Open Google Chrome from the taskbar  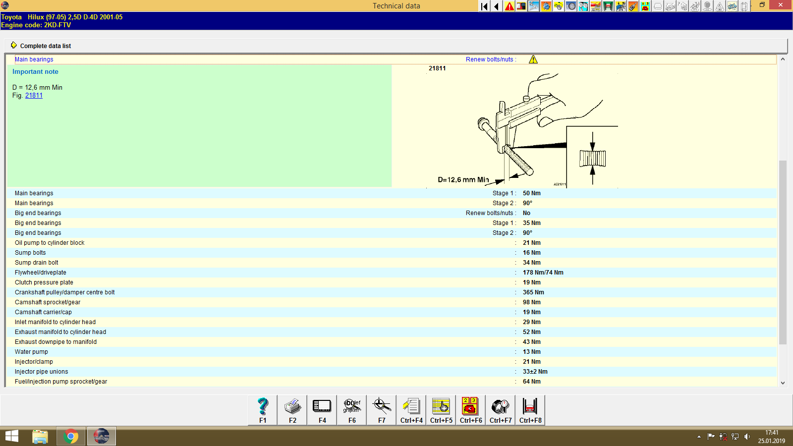click(x=71, y=436)
